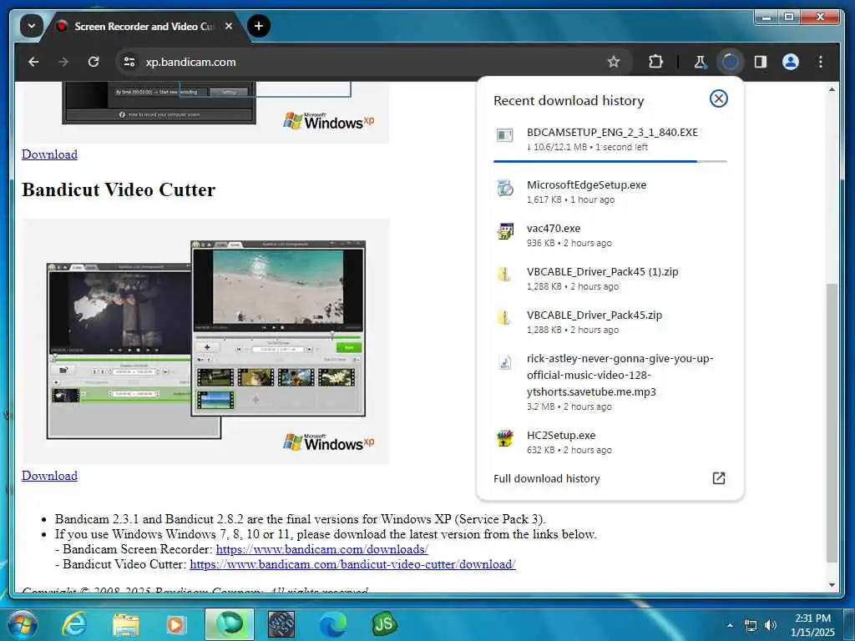Bookmark this page with the star icon
This screenshot has height=641, width=855.
point(614,62)
